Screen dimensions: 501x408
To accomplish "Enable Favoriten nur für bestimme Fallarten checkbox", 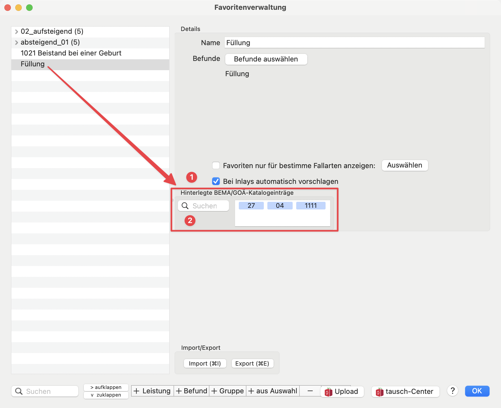I will 216,165.
